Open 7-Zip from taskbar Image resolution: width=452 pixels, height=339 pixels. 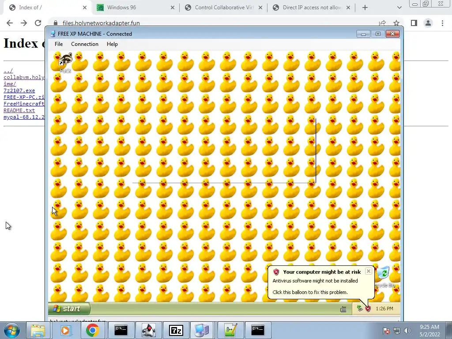176,330
